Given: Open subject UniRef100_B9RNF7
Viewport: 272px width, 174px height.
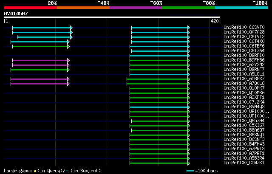Looking at the screenshot, I should pyautogui.click(x=244, y=70).
